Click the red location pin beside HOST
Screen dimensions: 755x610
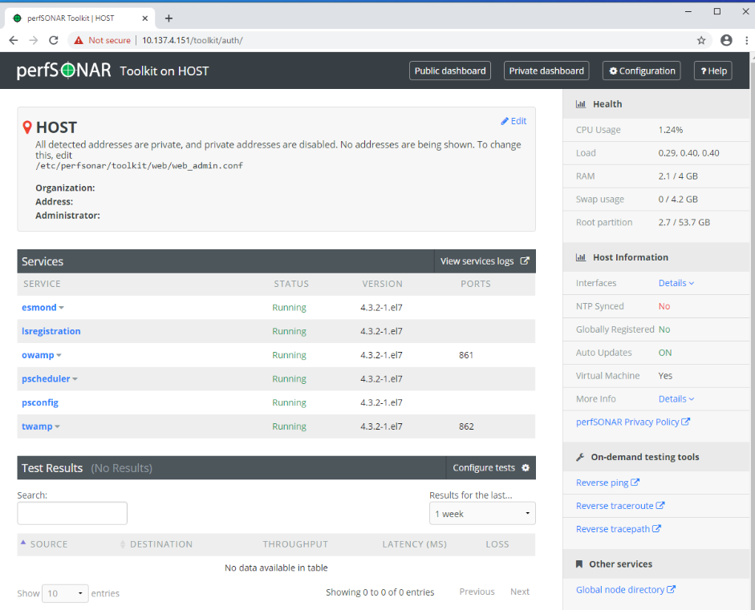click(x=27, y=127)
